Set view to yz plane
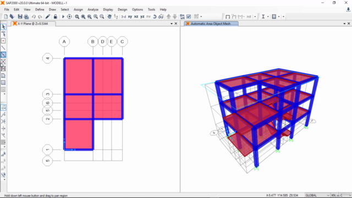 point(142,16)
